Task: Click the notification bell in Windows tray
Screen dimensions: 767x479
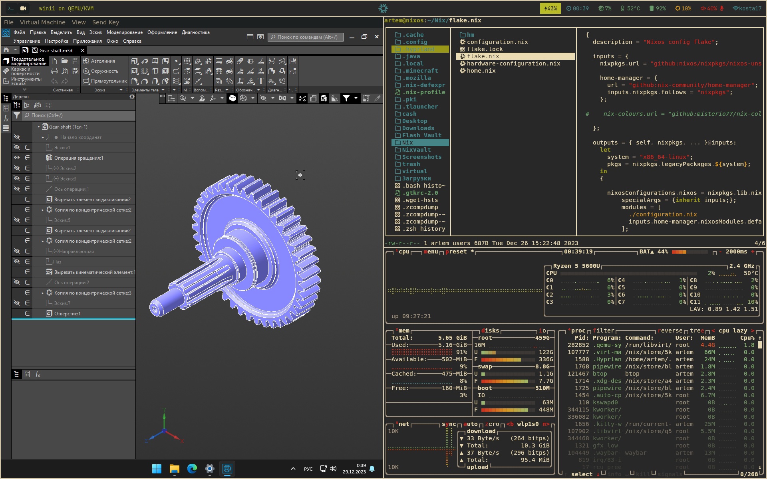Action: [372, 469]
